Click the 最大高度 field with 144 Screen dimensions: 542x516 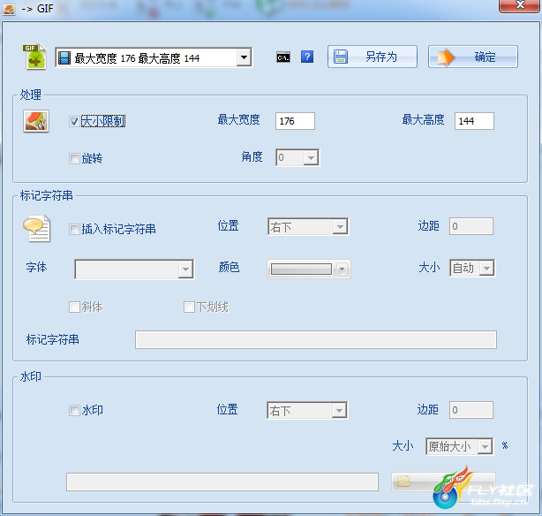[x=474, y=121]
